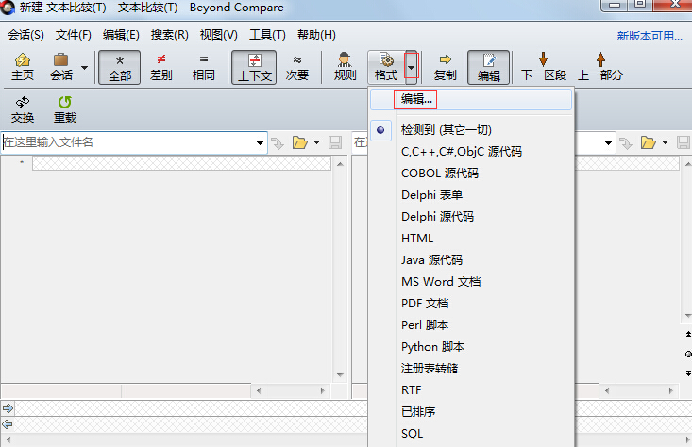Toggle the 次要 minor differences
692x447 pixels.
click(x=297, y=67)
